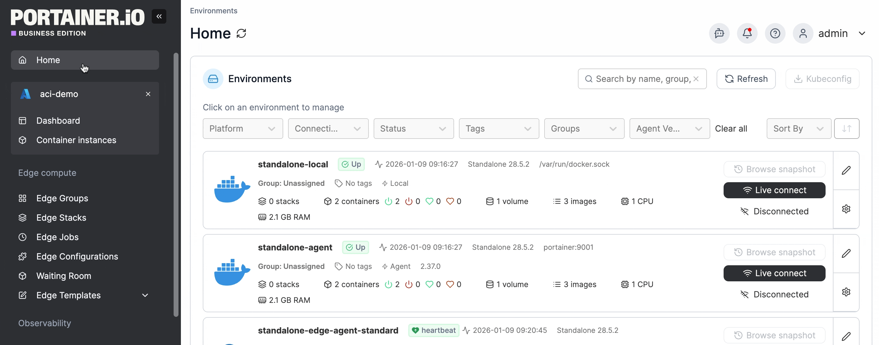879x345 pixels.
Task: Close the aci-demo environment panel
Action: pos(148,94)
